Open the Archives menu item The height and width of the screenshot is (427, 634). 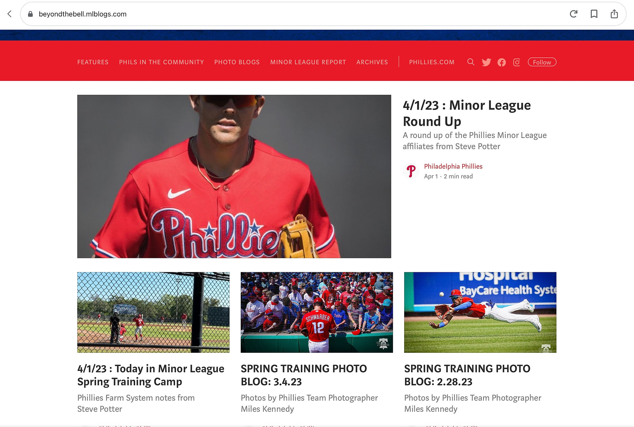(x=372, y=62)
